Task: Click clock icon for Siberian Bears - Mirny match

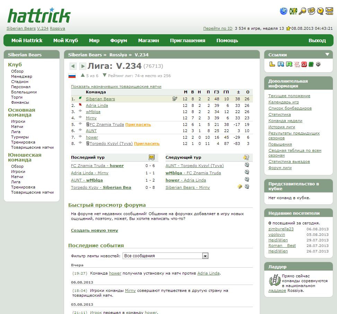Action: (x=247, y=186)
